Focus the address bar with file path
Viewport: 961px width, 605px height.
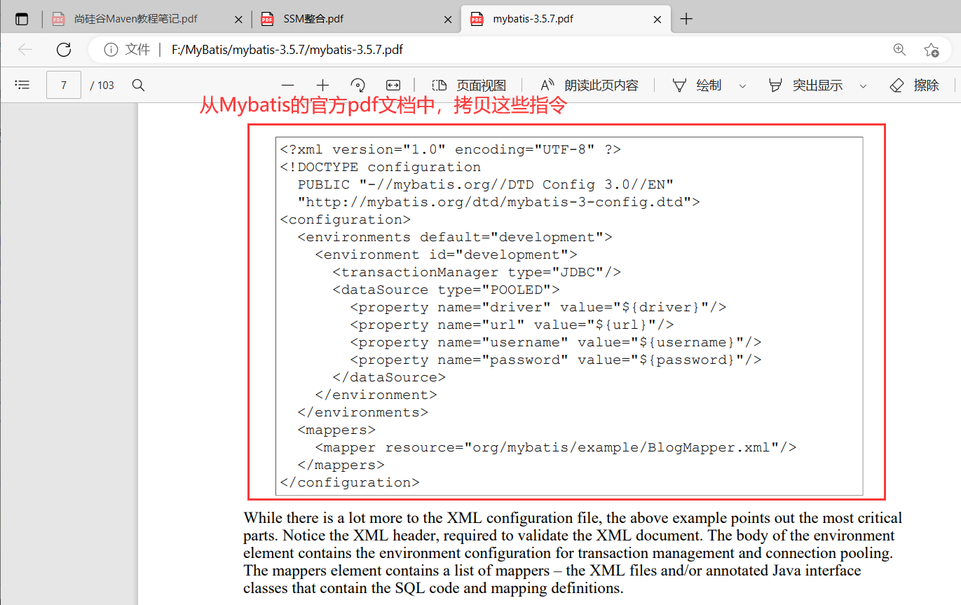(287, 50)
